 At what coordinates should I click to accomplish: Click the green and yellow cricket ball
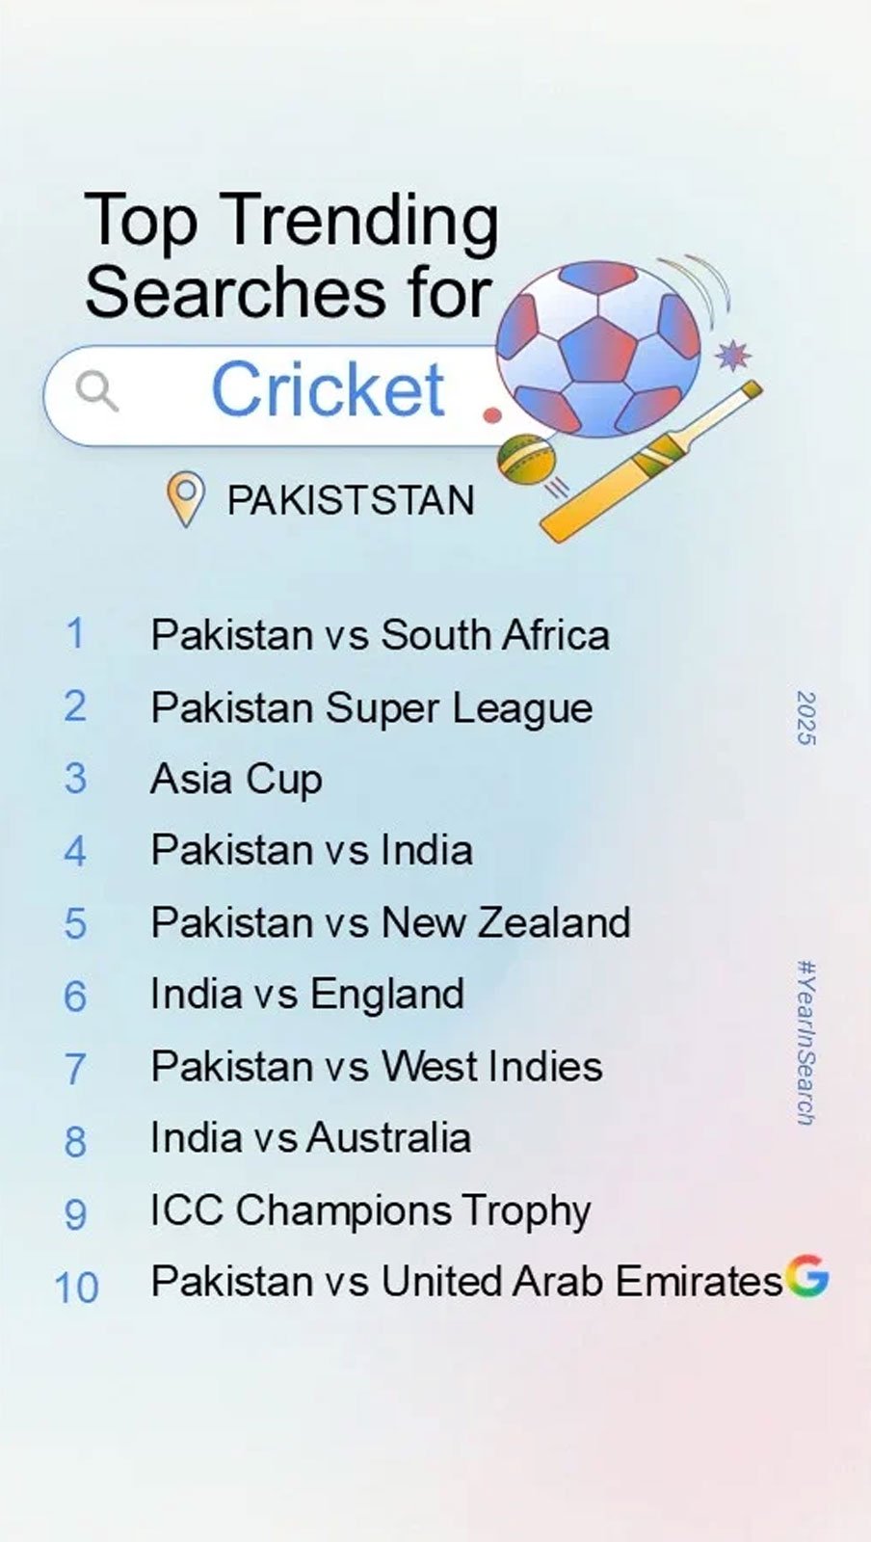pyautogui.click(x=526, y=460)
